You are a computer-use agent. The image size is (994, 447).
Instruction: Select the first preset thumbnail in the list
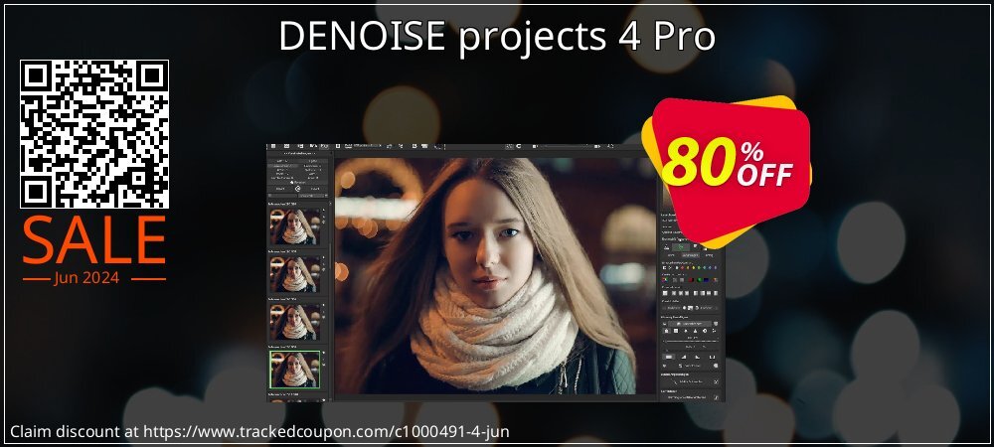click(x=295, y=226)
